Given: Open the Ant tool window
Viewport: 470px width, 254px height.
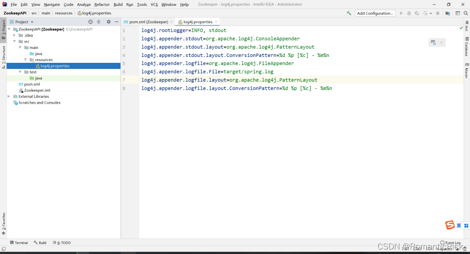Looking at the screenshot, I should [467, 26].
